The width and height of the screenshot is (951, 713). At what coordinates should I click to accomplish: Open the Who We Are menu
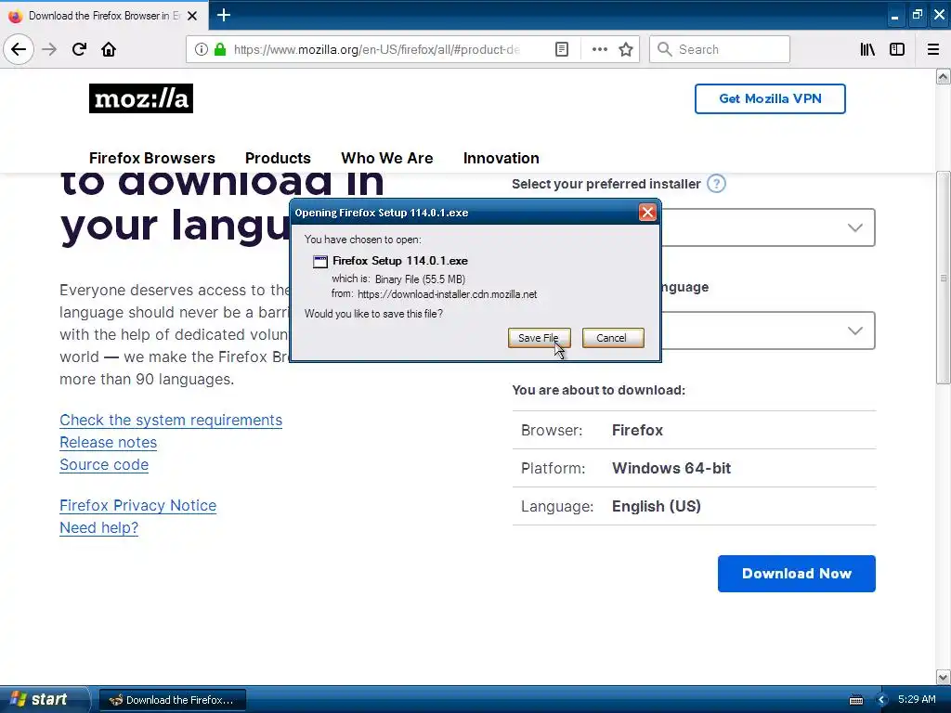387,158
